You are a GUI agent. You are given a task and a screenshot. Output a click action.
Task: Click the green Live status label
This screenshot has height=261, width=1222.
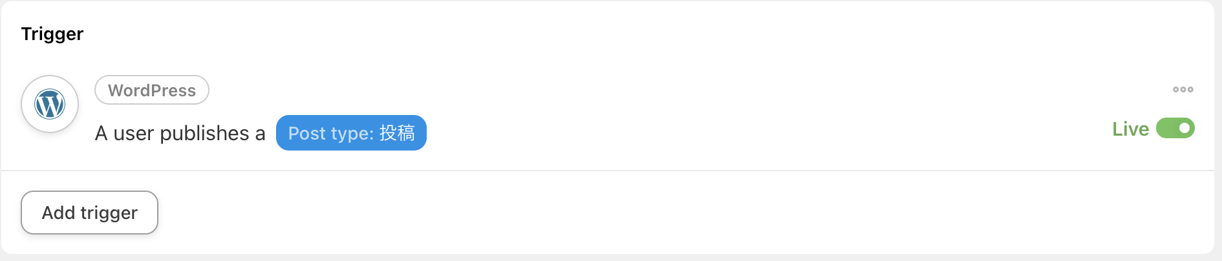[x=1130, y=129]
